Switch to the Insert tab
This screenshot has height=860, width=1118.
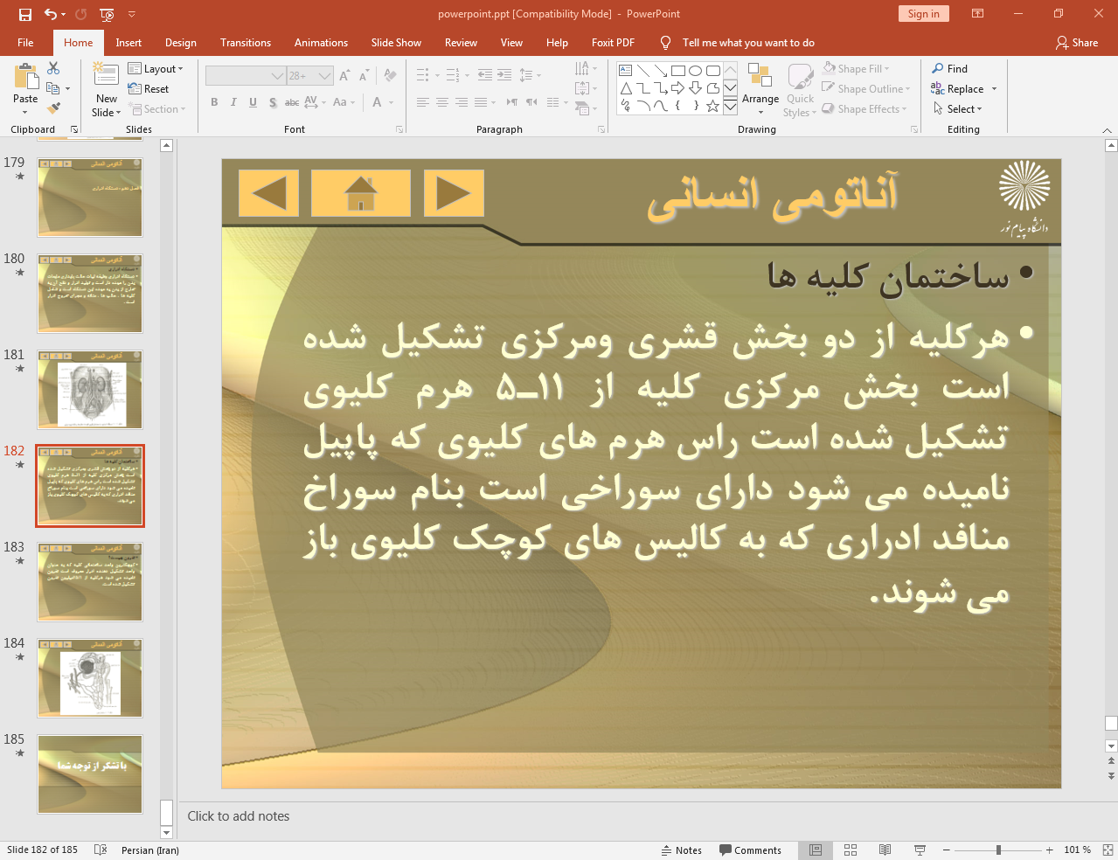point(128,43)
